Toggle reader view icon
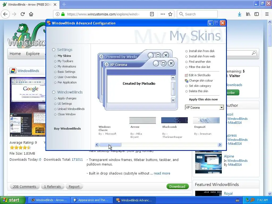The height and width of the screenshot is (204, 272). pos(152,14)
